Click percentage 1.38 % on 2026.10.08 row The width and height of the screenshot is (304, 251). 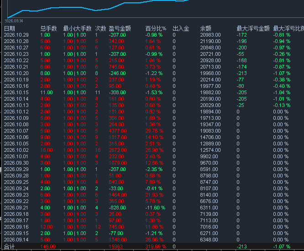tap(153, 125)
